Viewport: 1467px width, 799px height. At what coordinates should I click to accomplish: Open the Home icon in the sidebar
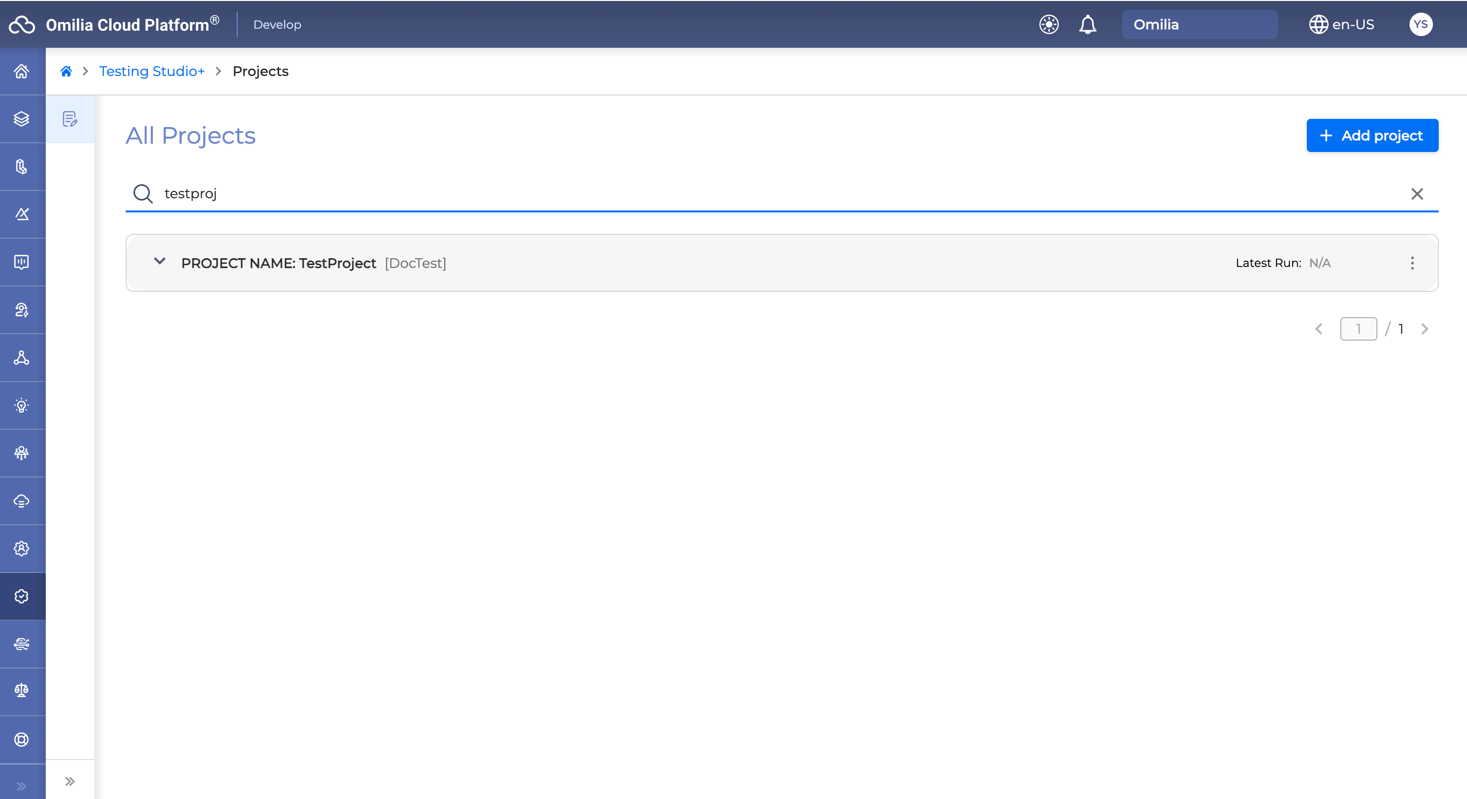coord(21,72)
